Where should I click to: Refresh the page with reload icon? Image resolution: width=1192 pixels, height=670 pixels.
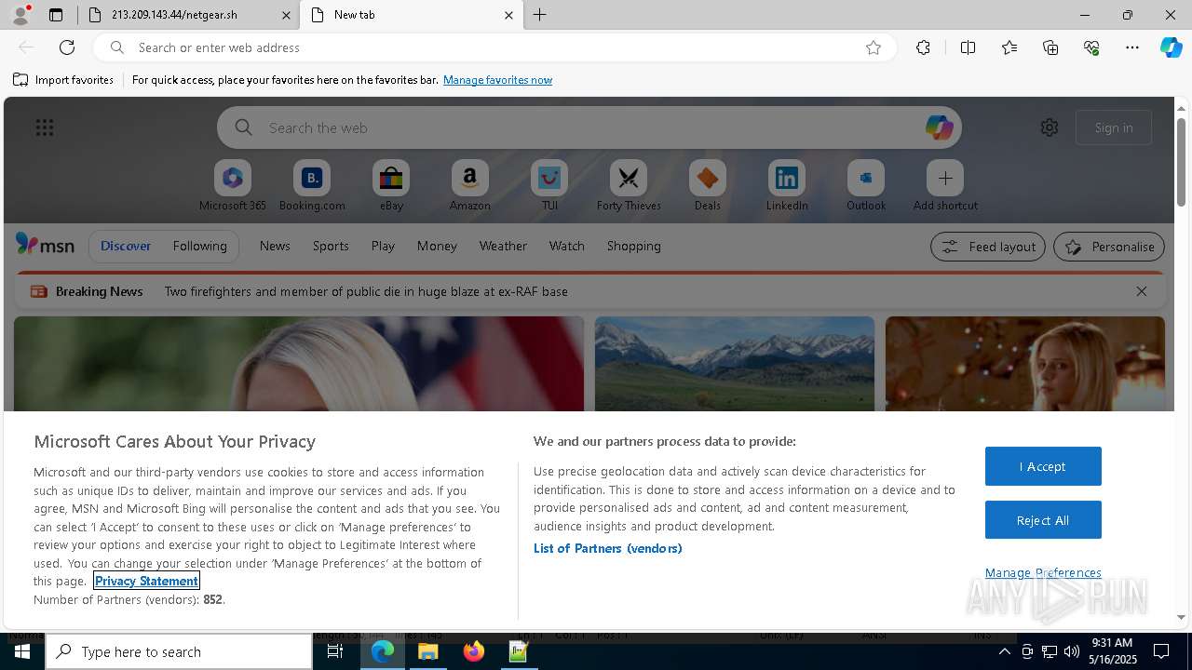point(67,47)
